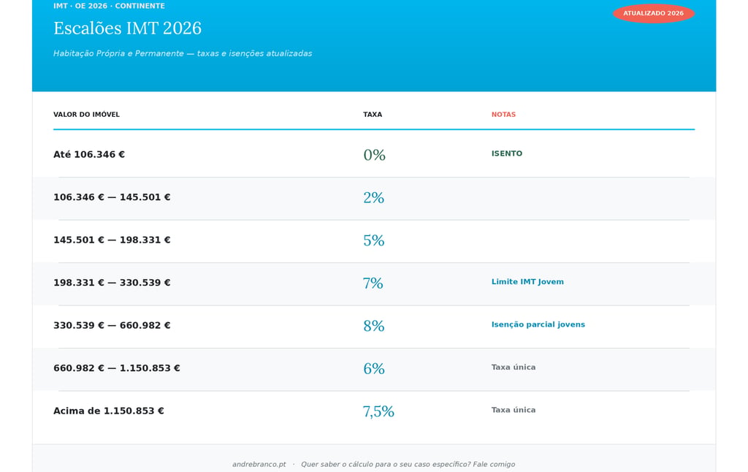Click the Habitação Própria e Permanente subtitle

point(183,53)
